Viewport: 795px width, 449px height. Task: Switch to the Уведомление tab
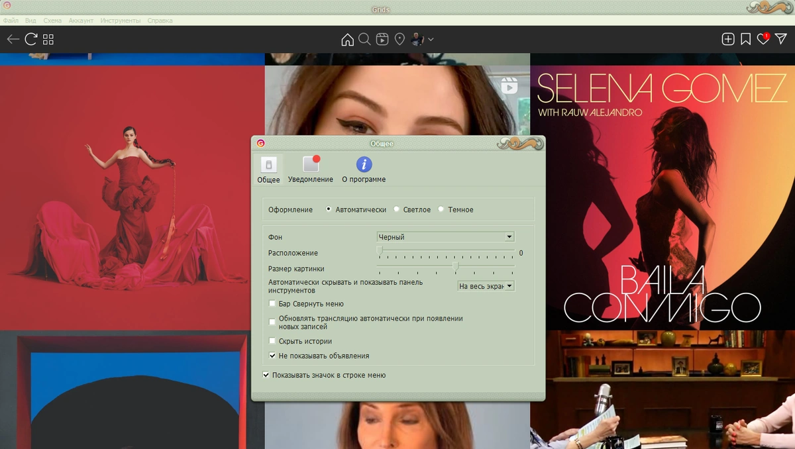[x=311, y=170]
